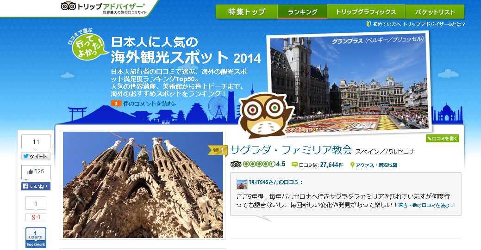Click reviewer マサオ7545's avatar picture
The width and height of the screenshot is (481, 250).
(x=242, y=184)
